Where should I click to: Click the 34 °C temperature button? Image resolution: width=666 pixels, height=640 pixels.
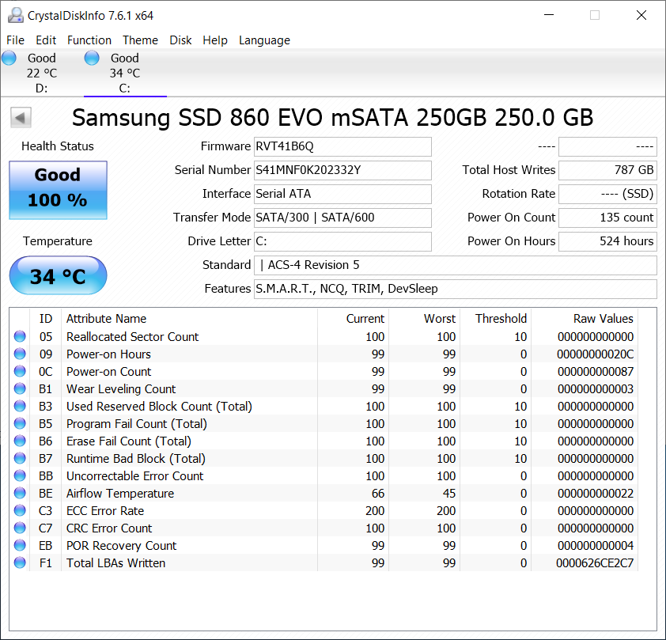[58, 275]
